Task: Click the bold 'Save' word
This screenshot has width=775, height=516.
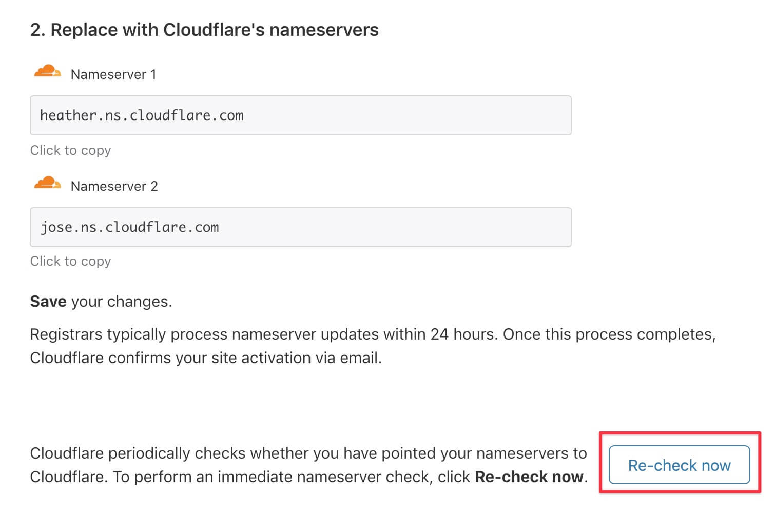Action: [48, 301]
